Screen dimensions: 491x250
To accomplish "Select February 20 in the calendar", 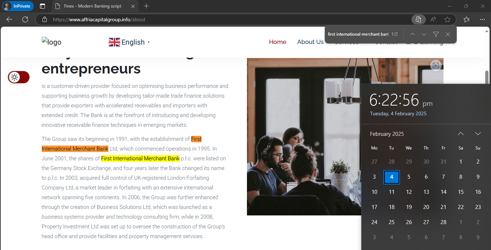I will 426,207.
